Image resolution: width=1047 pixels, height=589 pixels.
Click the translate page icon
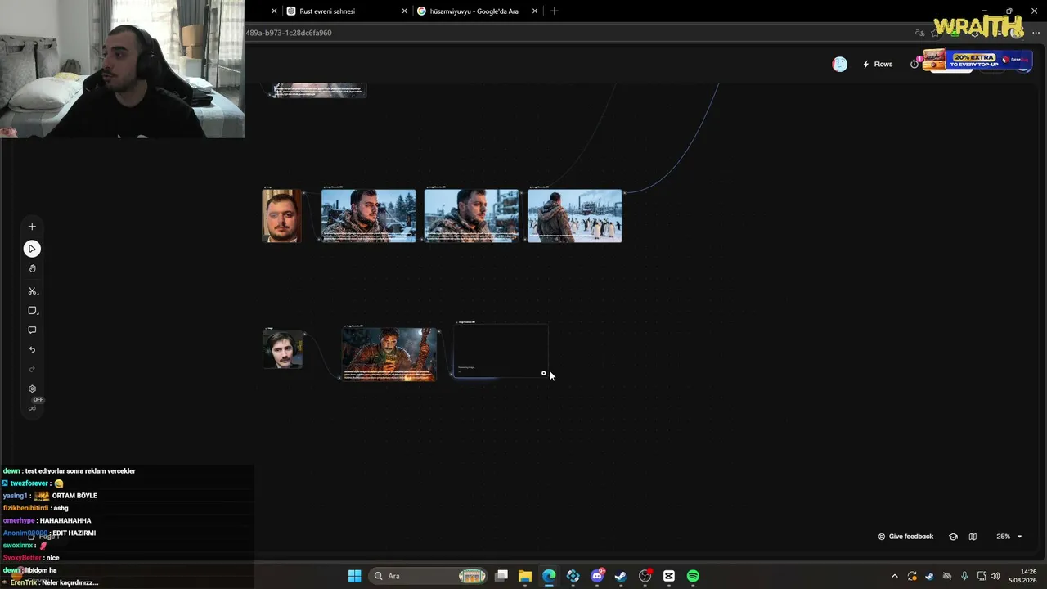coord(920,33)
